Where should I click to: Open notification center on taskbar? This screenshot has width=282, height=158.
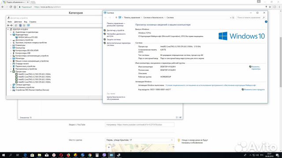(278, 155)
